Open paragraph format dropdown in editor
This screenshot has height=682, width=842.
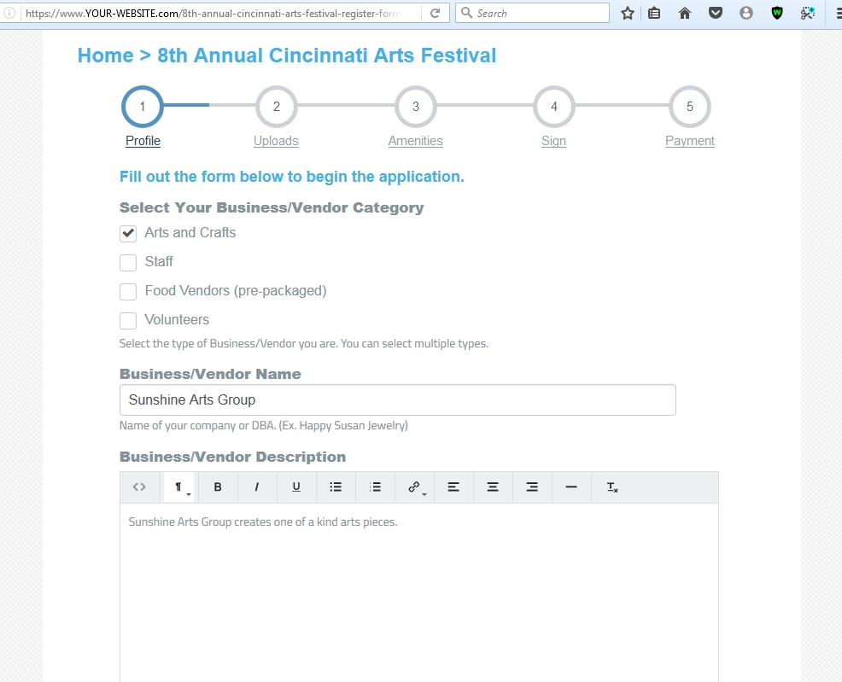click(x=178, y=487)
